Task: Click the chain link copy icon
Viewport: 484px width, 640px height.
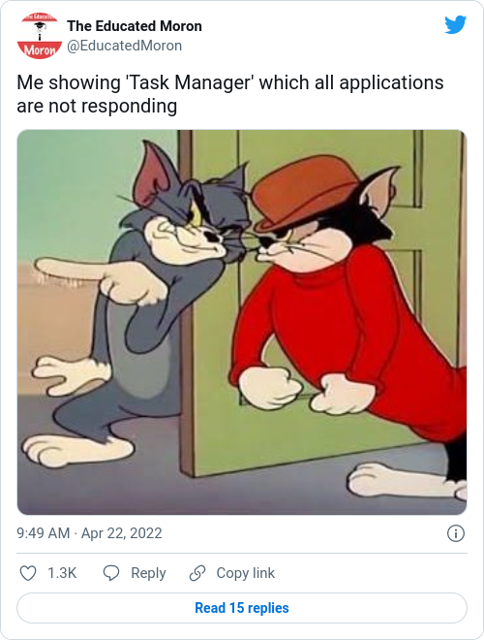Action: pyautogui.click(x=197, y=573)
